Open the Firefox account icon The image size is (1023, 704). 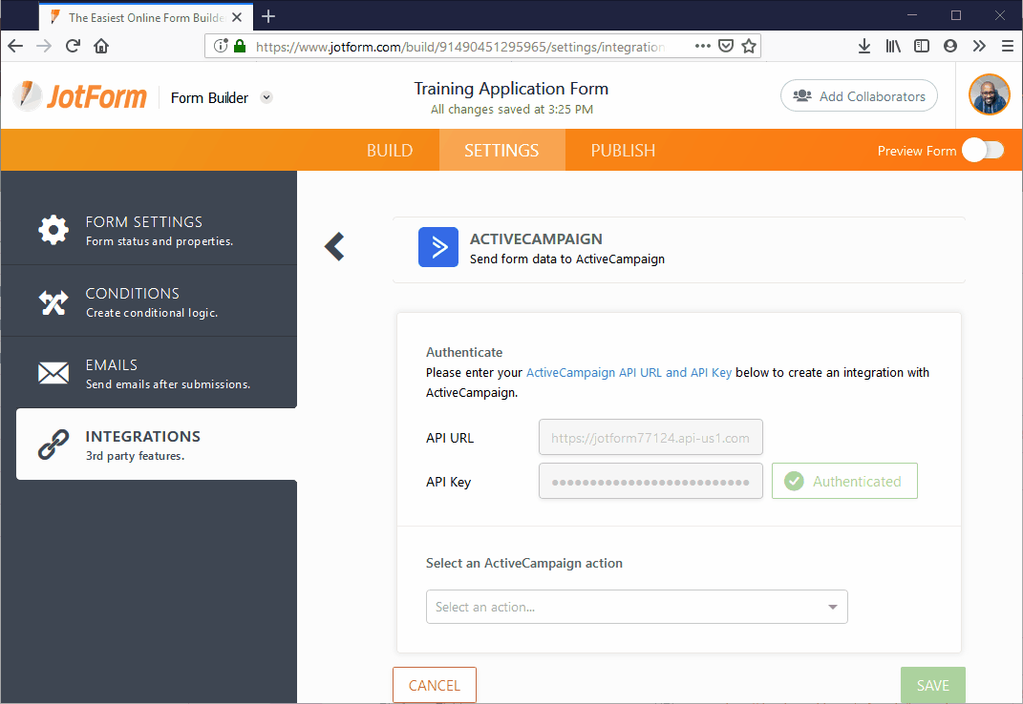coord(949,46)
